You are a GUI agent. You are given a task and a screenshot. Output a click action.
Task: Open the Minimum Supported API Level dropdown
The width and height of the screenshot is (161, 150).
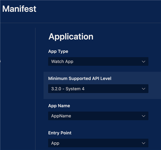(x=98, y=89)
